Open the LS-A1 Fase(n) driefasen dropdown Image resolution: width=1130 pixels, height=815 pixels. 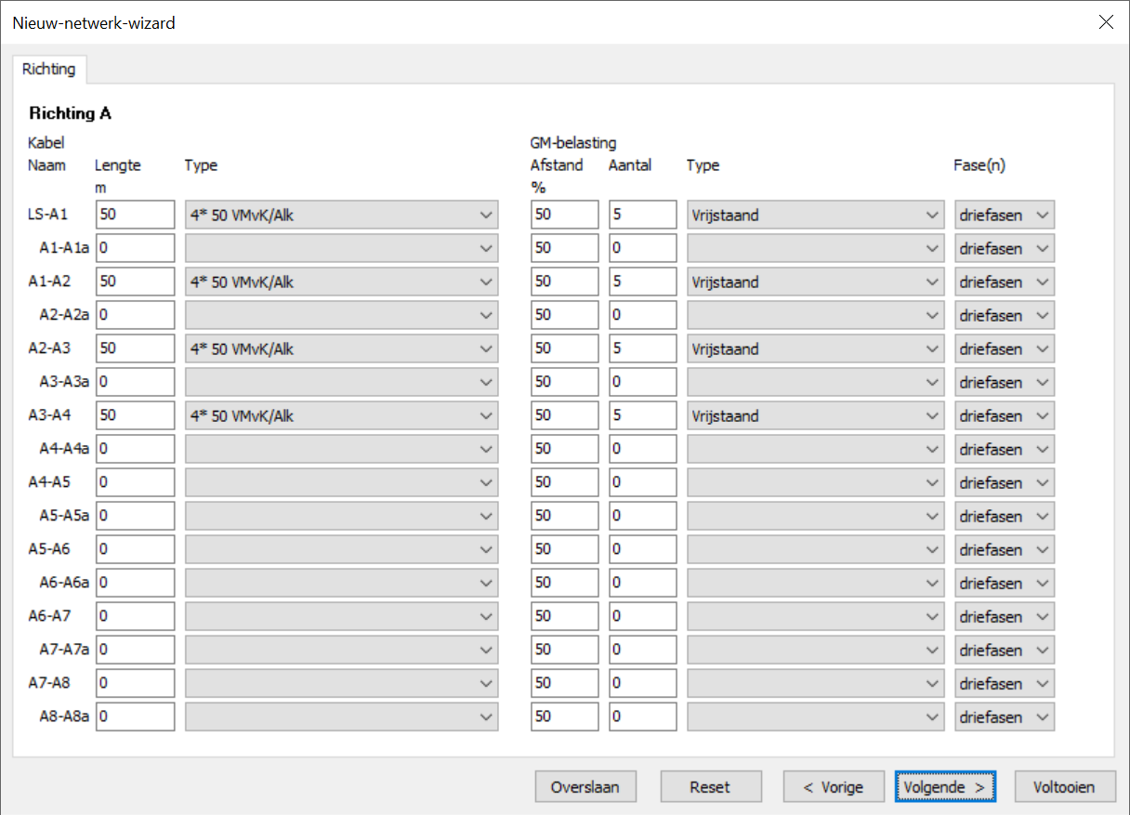(x=1004, y=216)
